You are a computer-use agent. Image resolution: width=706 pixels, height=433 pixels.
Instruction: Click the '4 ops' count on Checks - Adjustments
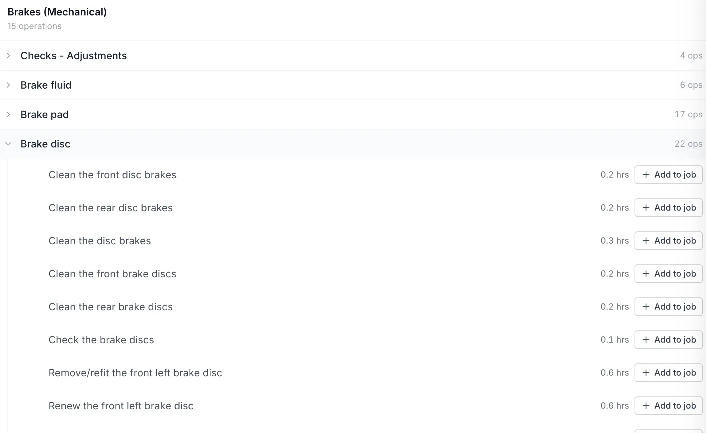691,56
